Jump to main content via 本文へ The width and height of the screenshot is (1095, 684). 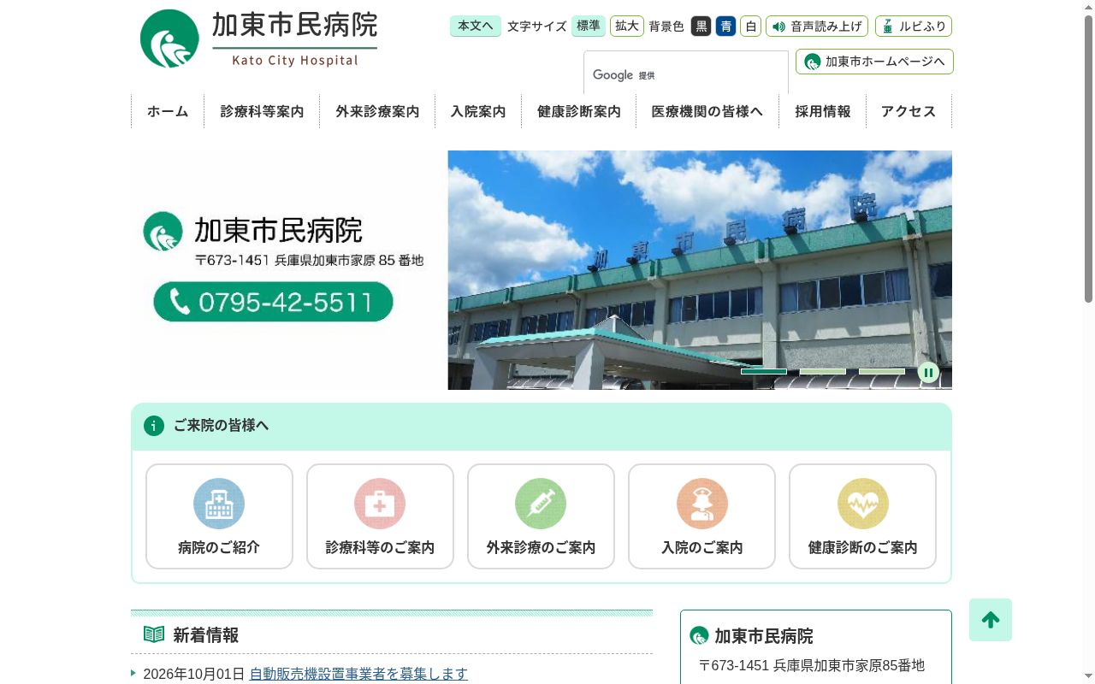[x=476, y=27]
